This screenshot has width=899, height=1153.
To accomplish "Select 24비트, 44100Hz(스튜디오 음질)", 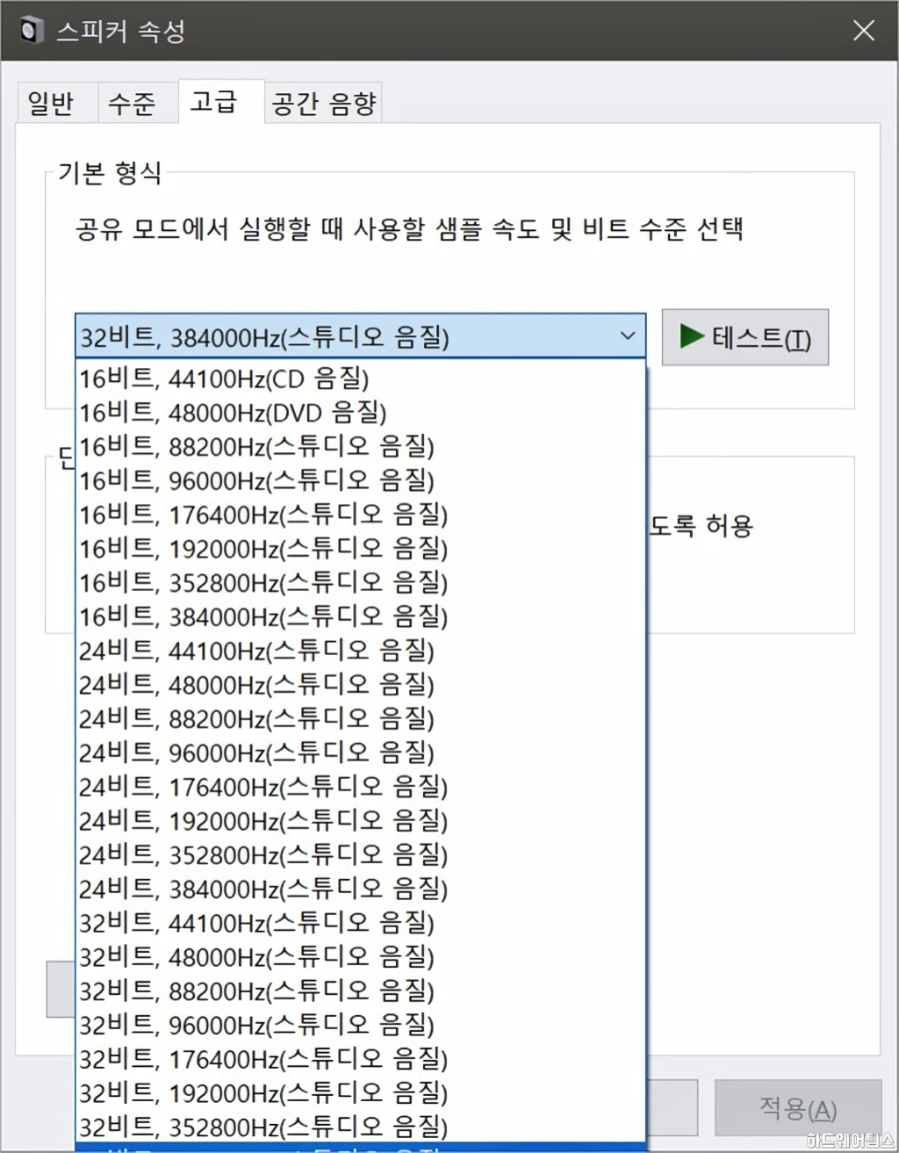I will tap(361, 651).
